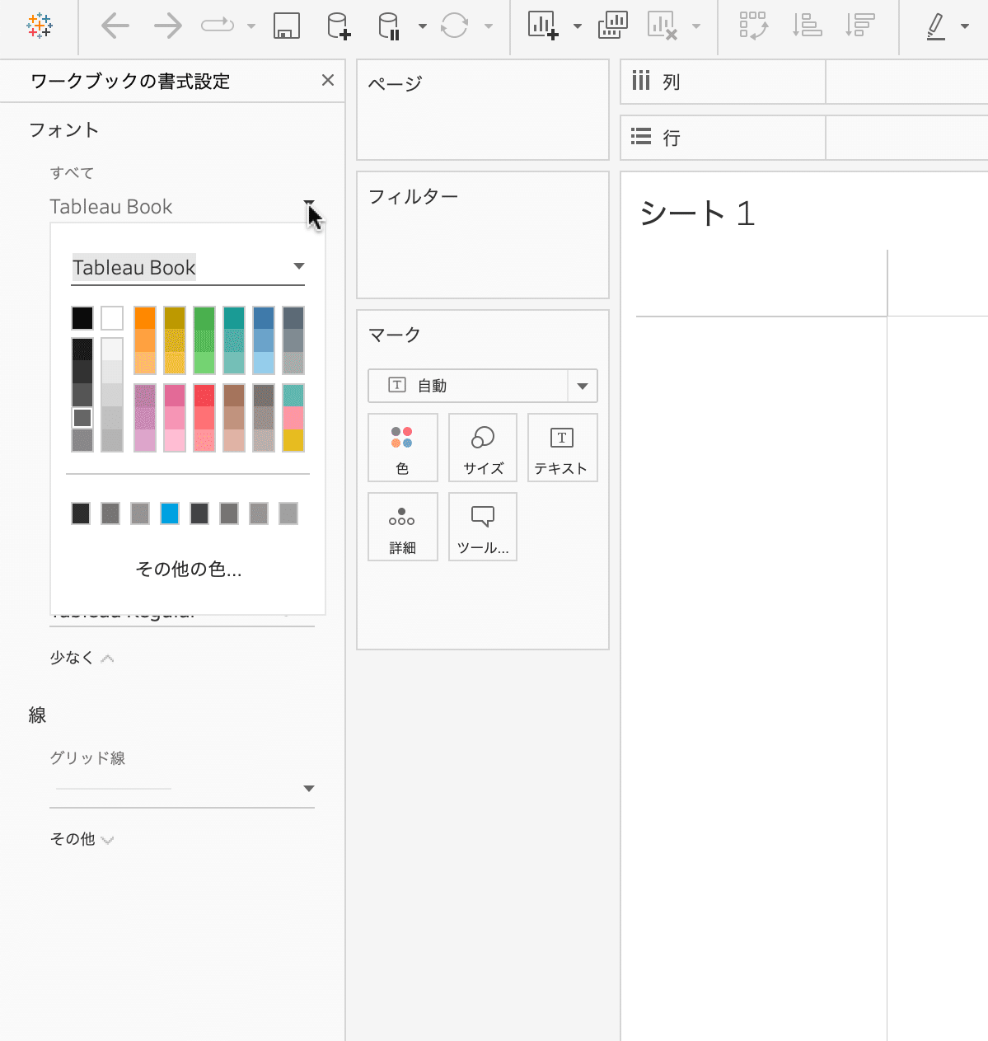Select the bright orange swatch
This screenshot has height=1041, width=988.
(145, 318)
